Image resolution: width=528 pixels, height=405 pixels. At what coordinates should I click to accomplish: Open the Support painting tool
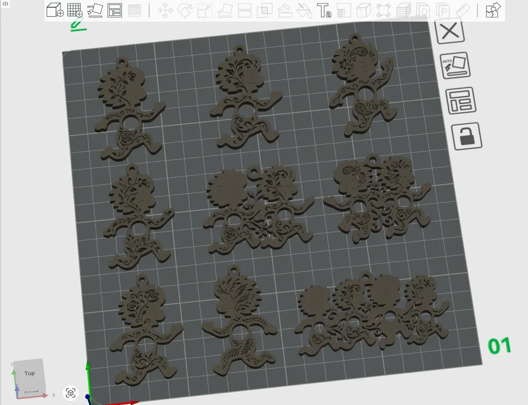pos(285,10)
